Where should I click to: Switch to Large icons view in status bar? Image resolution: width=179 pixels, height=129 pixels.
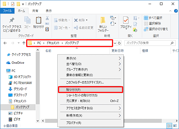175,126
